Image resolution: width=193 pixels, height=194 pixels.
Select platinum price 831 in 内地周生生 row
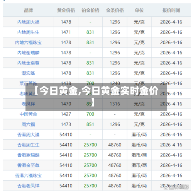pos(90,32)
